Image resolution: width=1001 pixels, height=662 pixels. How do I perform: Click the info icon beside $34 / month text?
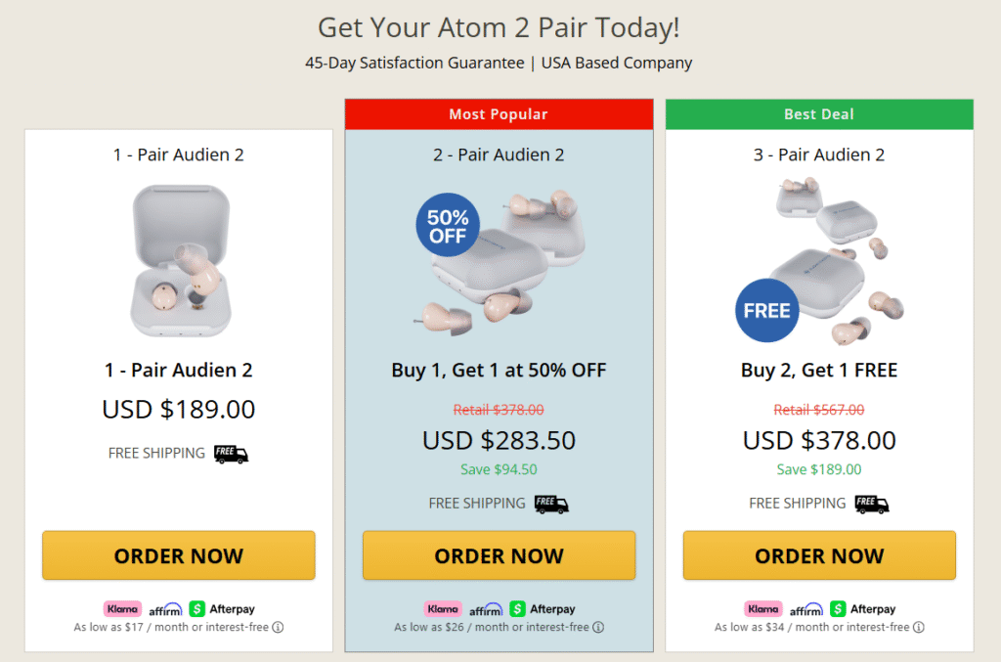tap(919, 627)
